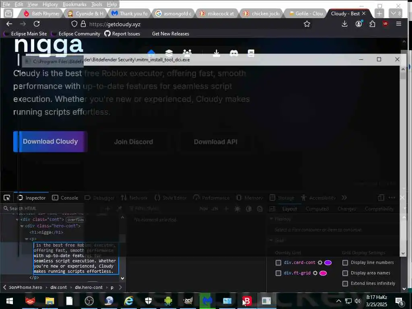Click the padlock site security icon
The height and width of the screenshot is (309, 412).
[83, 24]
